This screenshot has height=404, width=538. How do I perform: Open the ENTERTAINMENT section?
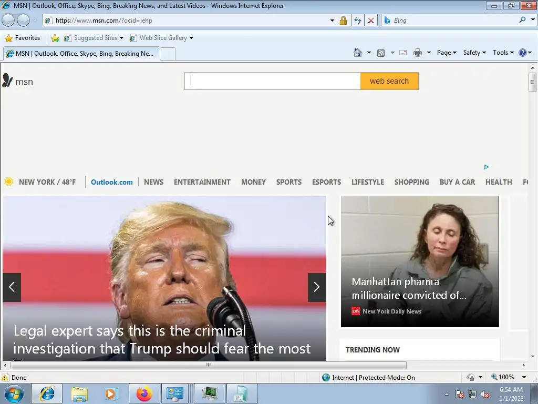click(202, 182)
